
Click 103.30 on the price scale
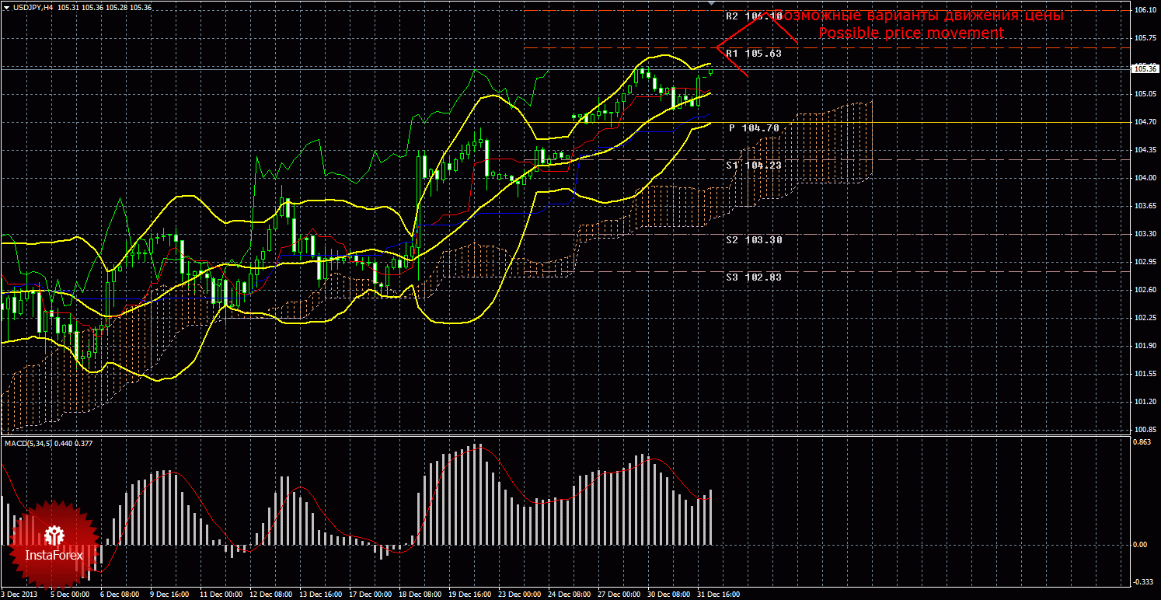1144,234
